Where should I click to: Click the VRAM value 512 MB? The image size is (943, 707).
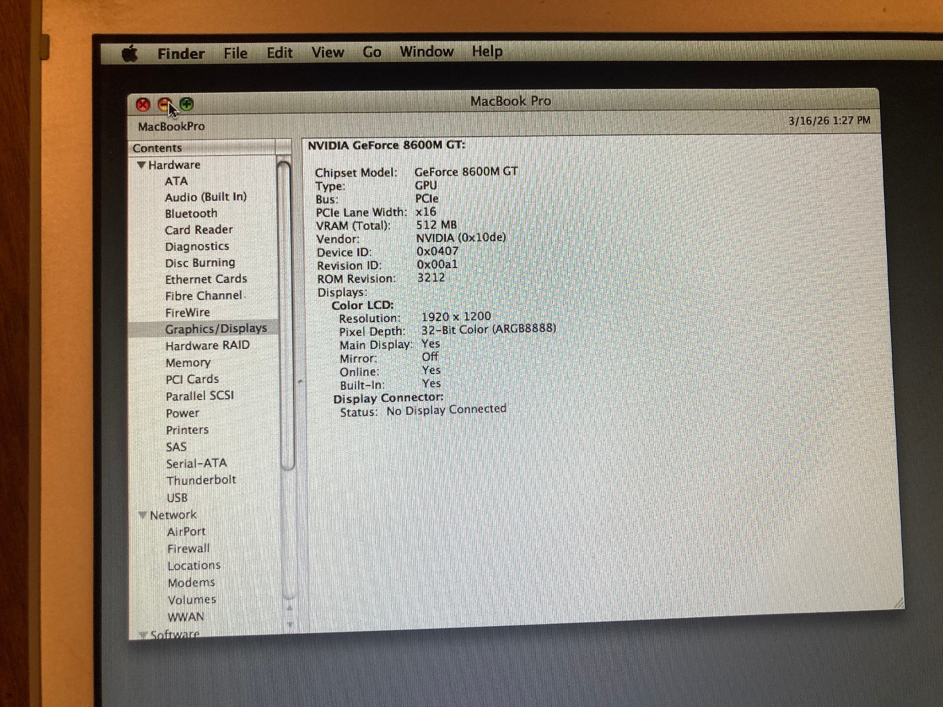[x=436, y=224]
